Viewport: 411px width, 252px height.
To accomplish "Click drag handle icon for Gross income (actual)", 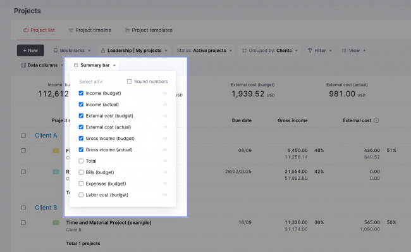I will (165, 149).
